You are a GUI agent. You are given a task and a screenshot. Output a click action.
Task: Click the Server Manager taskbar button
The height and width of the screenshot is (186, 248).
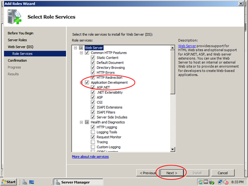coord(78,182)
